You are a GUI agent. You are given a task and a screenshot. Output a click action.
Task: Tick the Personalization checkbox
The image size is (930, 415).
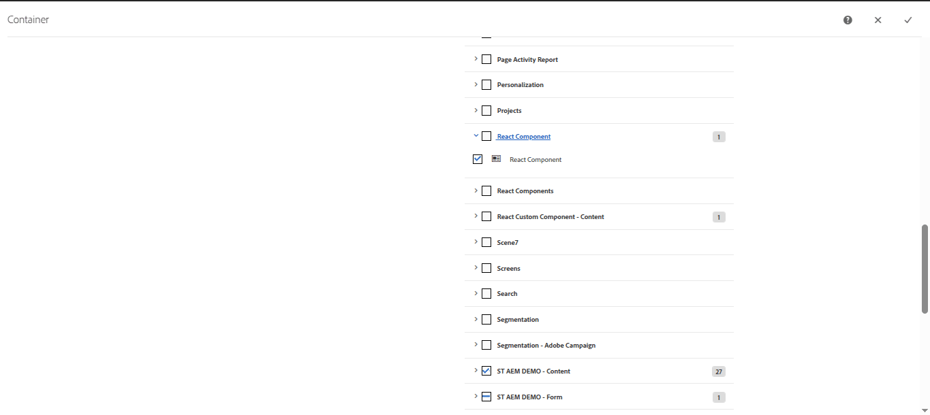click(x=486, y=85)
